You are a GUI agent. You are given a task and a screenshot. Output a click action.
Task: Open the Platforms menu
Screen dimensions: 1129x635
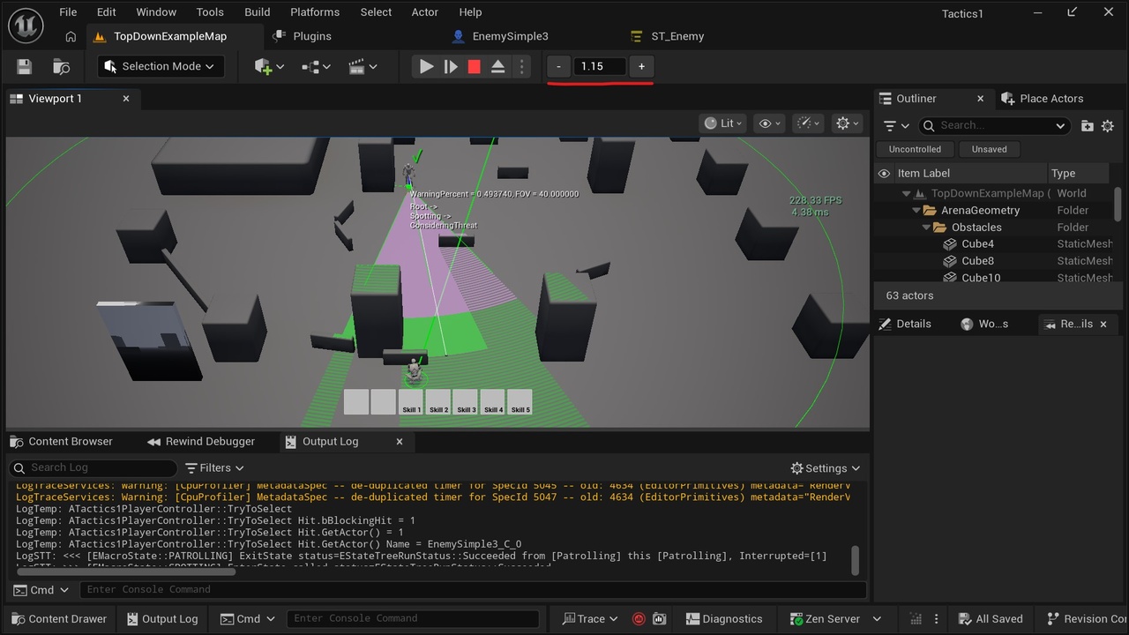click(315, 11)
